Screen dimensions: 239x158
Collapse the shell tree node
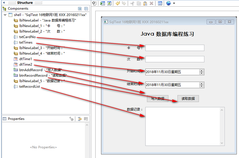click(5, 15)
